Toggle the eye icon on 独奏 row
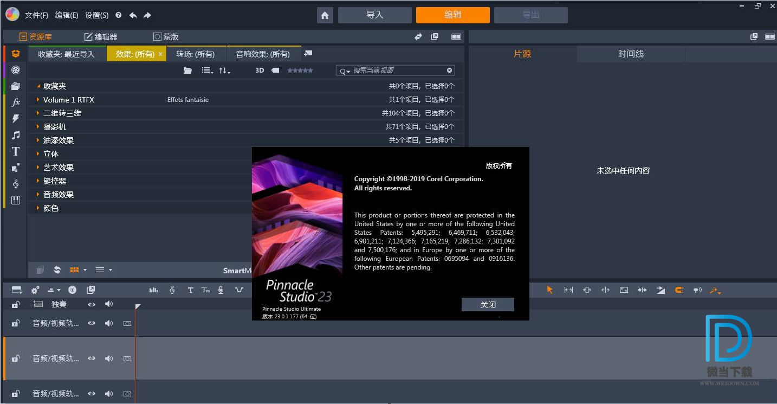This screenshot has height=404, width=777. (x=92, y=304)
